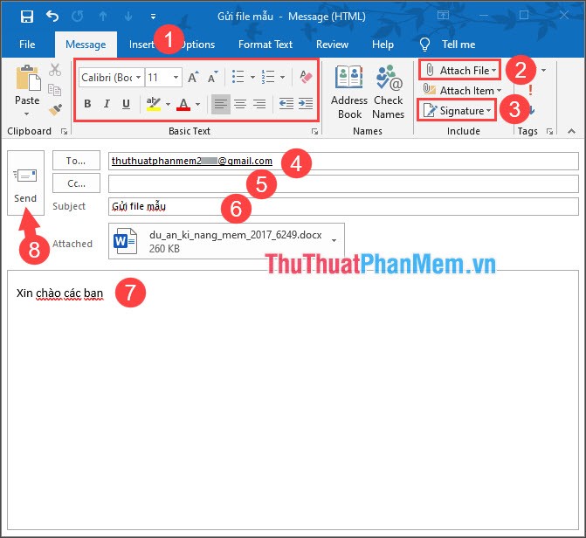Expand the Paste options arrow
Screen dimensions: 586x538
[27, 114]
